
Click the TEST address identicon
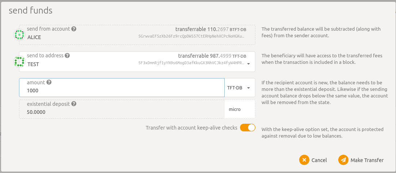click(19, 62)
